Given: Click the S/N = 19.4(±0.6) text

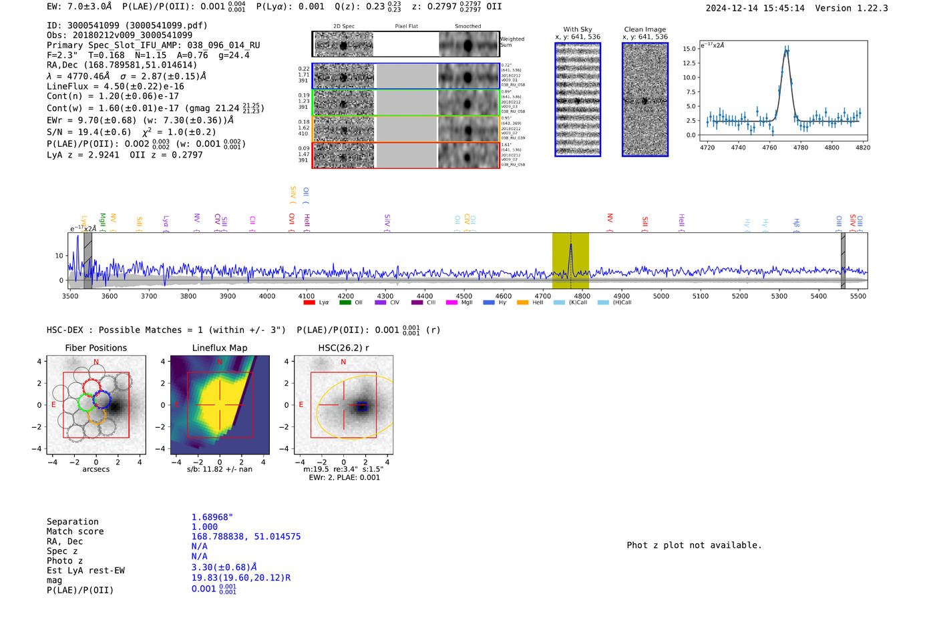Looking at the screenshot, I should (89, 132).
